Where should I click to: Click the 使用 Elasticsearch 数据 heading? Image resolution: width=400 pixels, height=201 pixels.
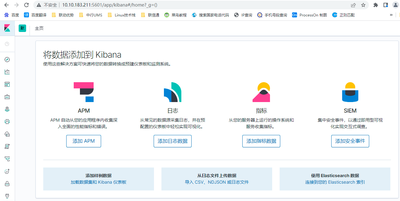point(335,176)
